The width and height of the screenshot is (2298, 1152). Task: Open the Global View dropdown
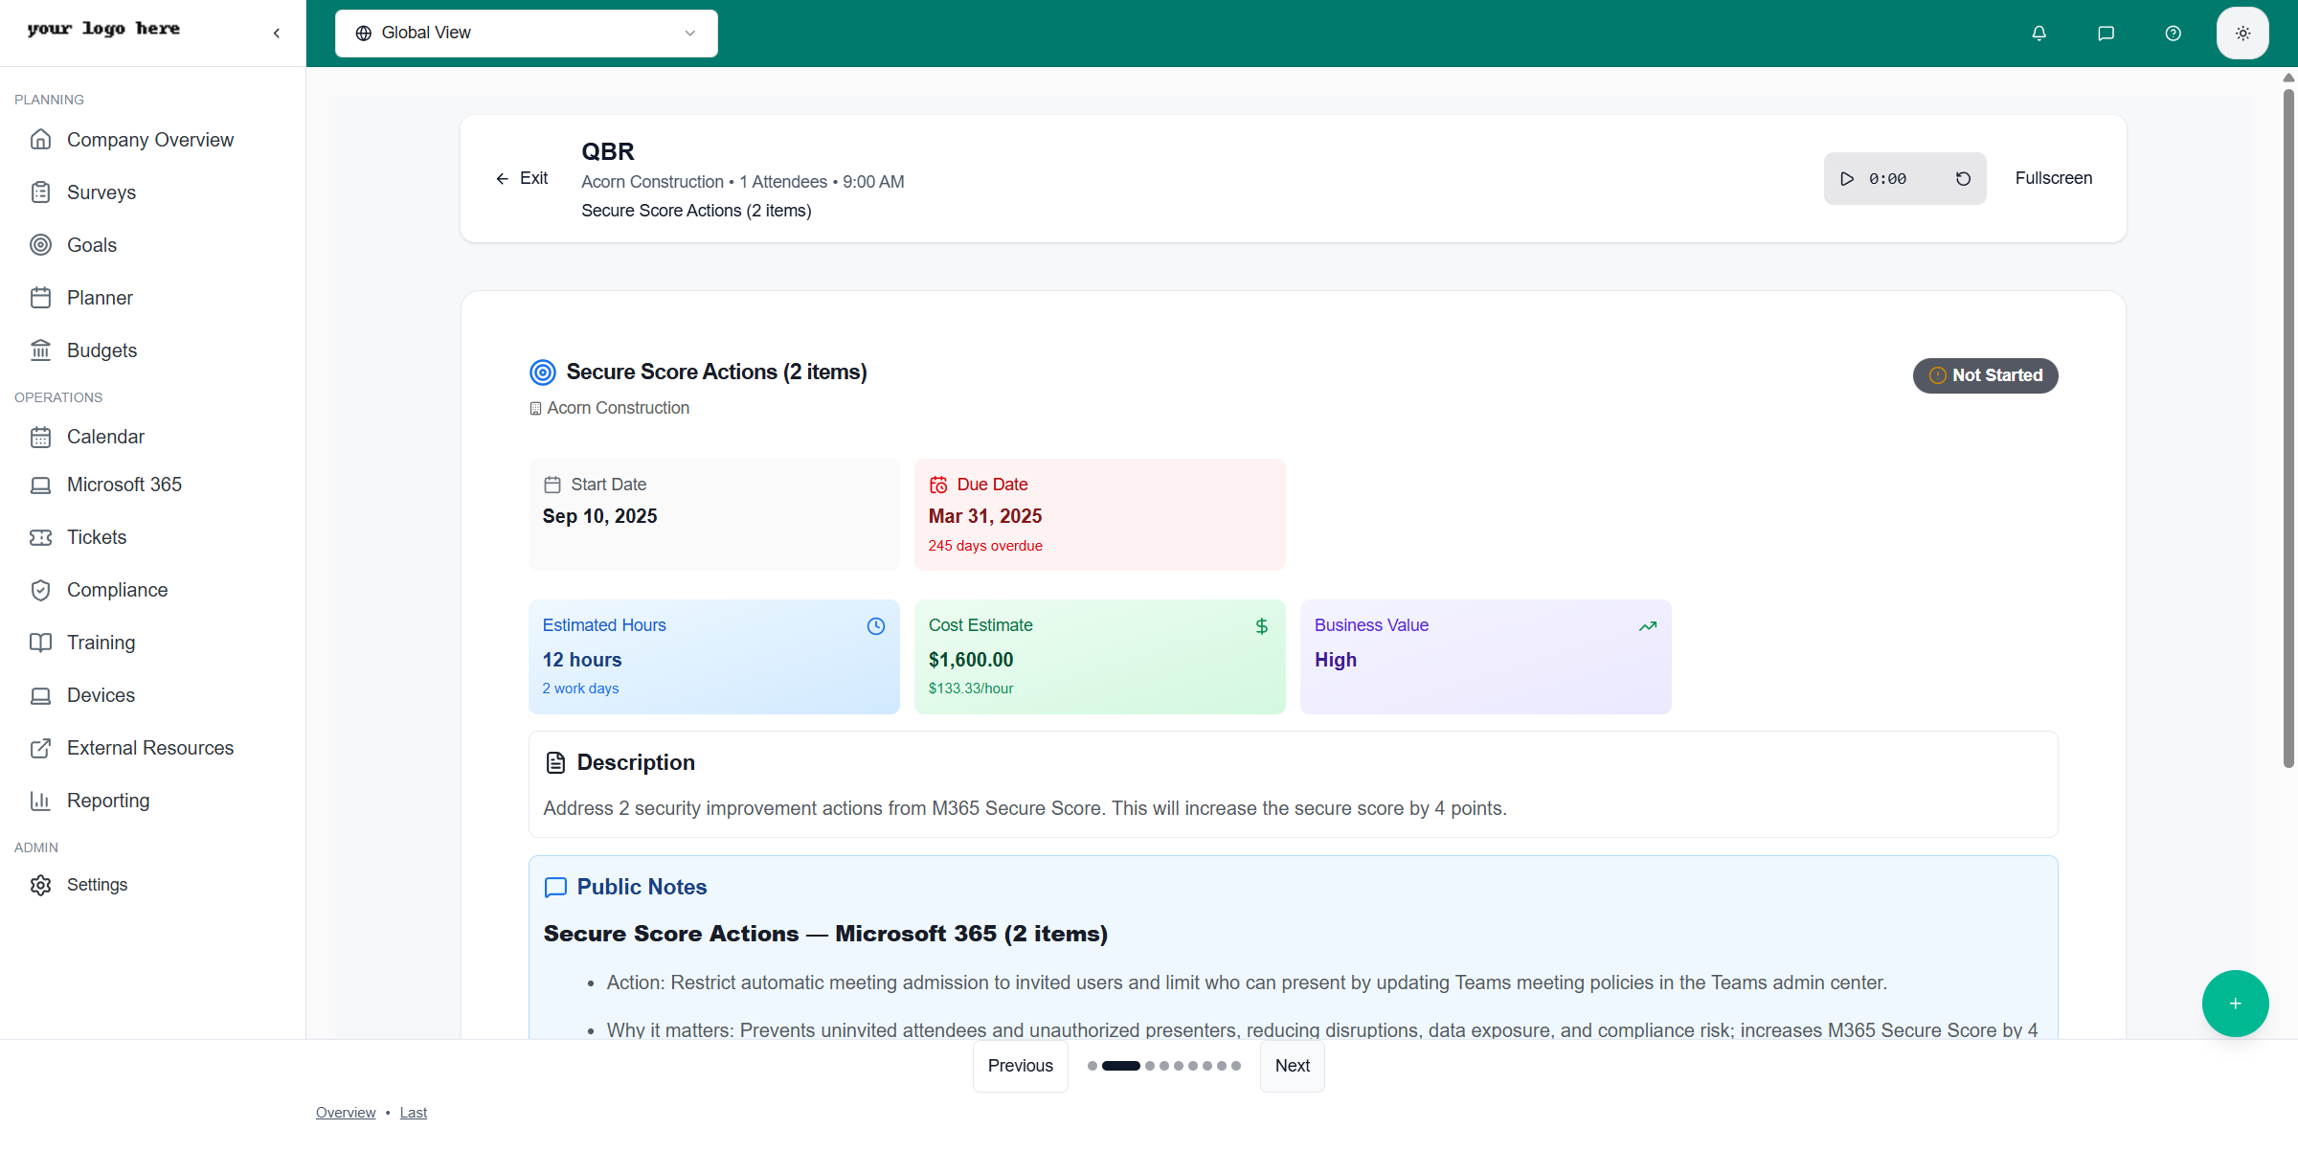526,34
